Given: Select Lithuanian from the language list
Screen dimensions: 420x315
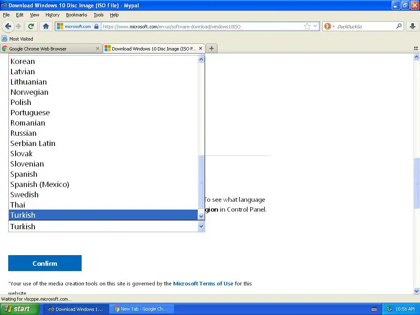Looking at the screenshot, I should click(x=103, y=82).
